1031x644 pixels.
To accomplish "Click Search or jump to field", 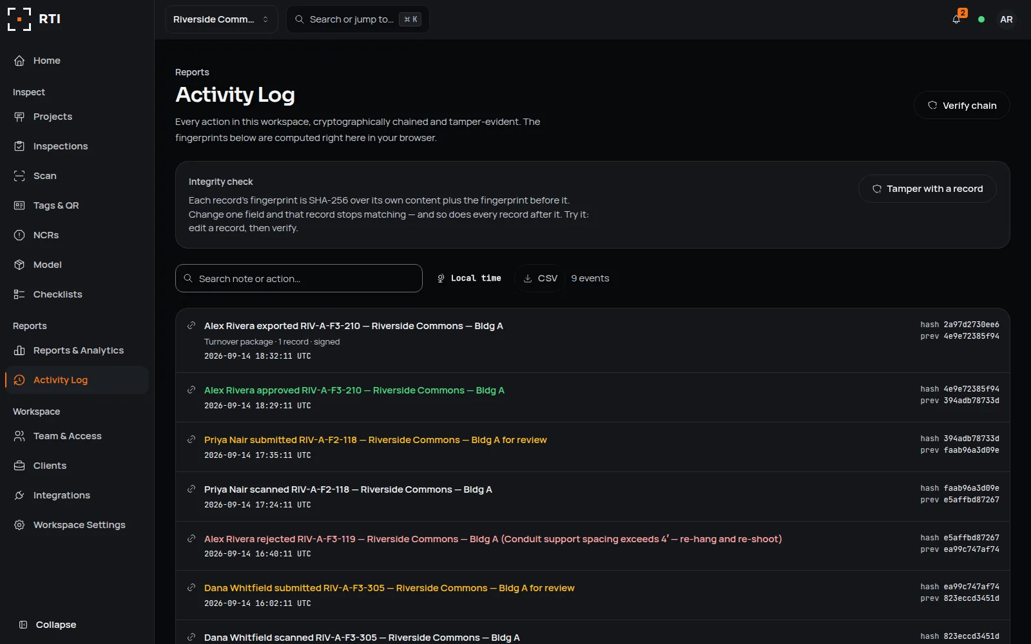I will (x=358, y=19).
